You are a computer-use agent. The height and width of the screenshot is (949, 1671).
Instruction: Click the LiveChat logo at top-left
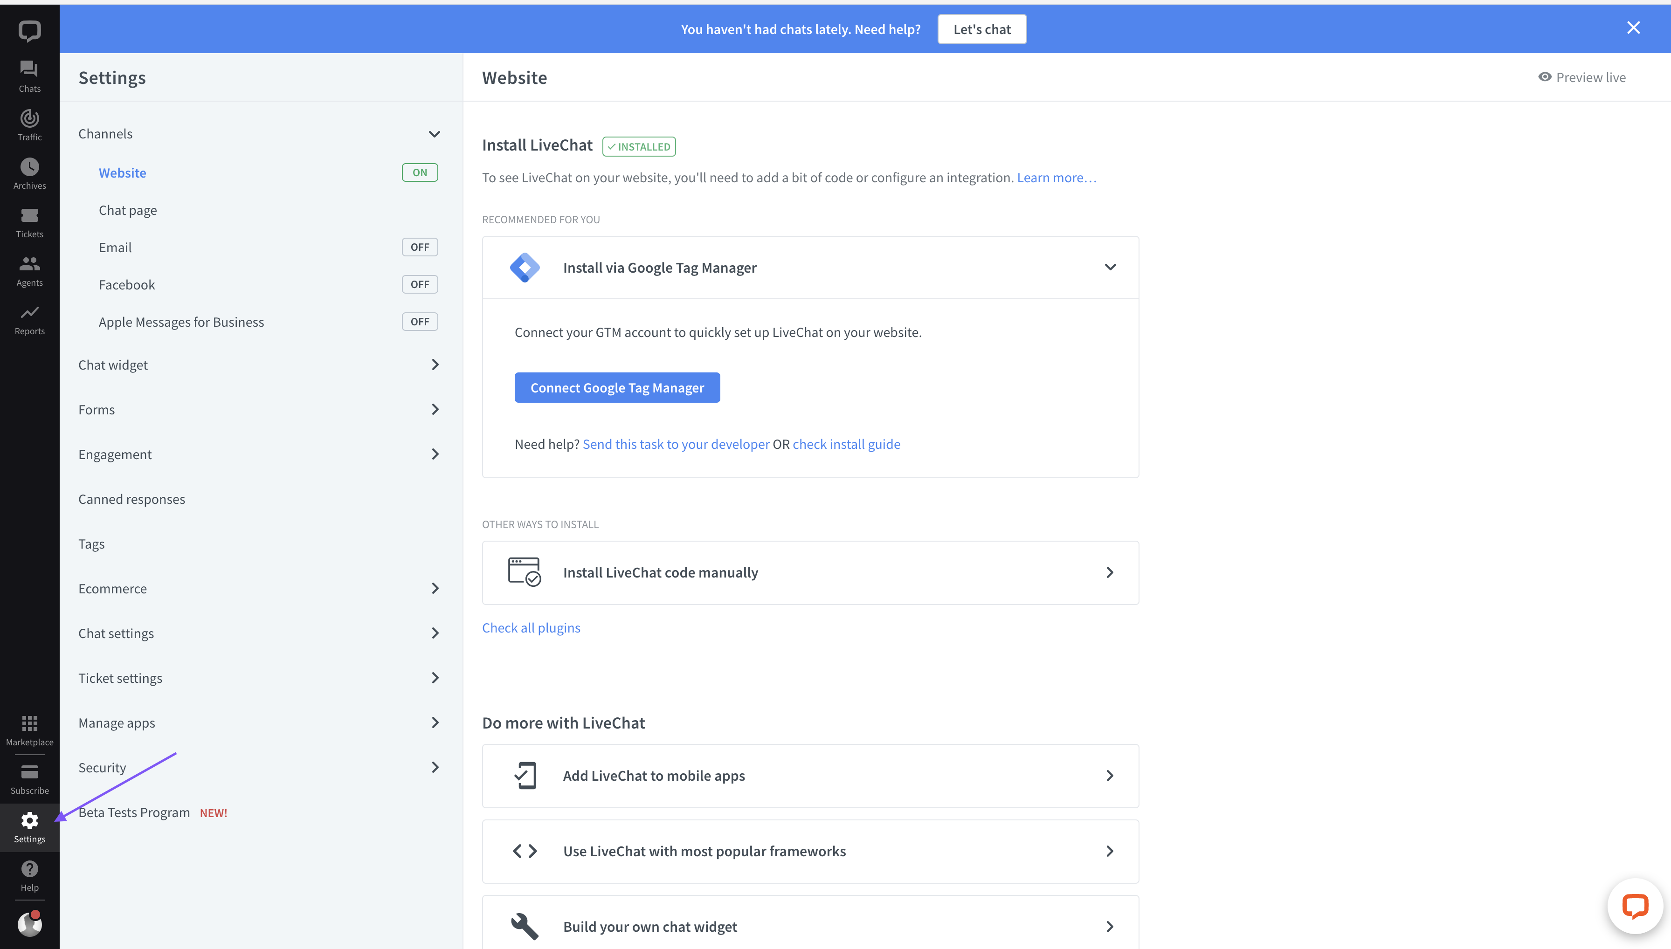click(29, 31)
